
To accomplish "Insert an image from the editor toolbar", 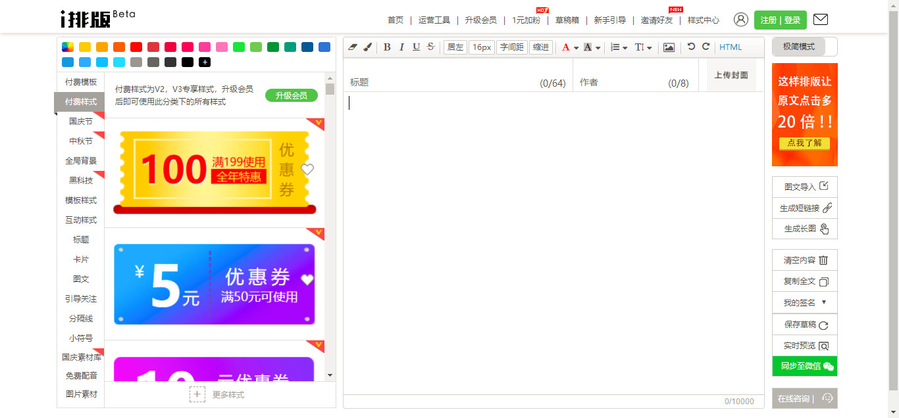I will tap(669, 47).
